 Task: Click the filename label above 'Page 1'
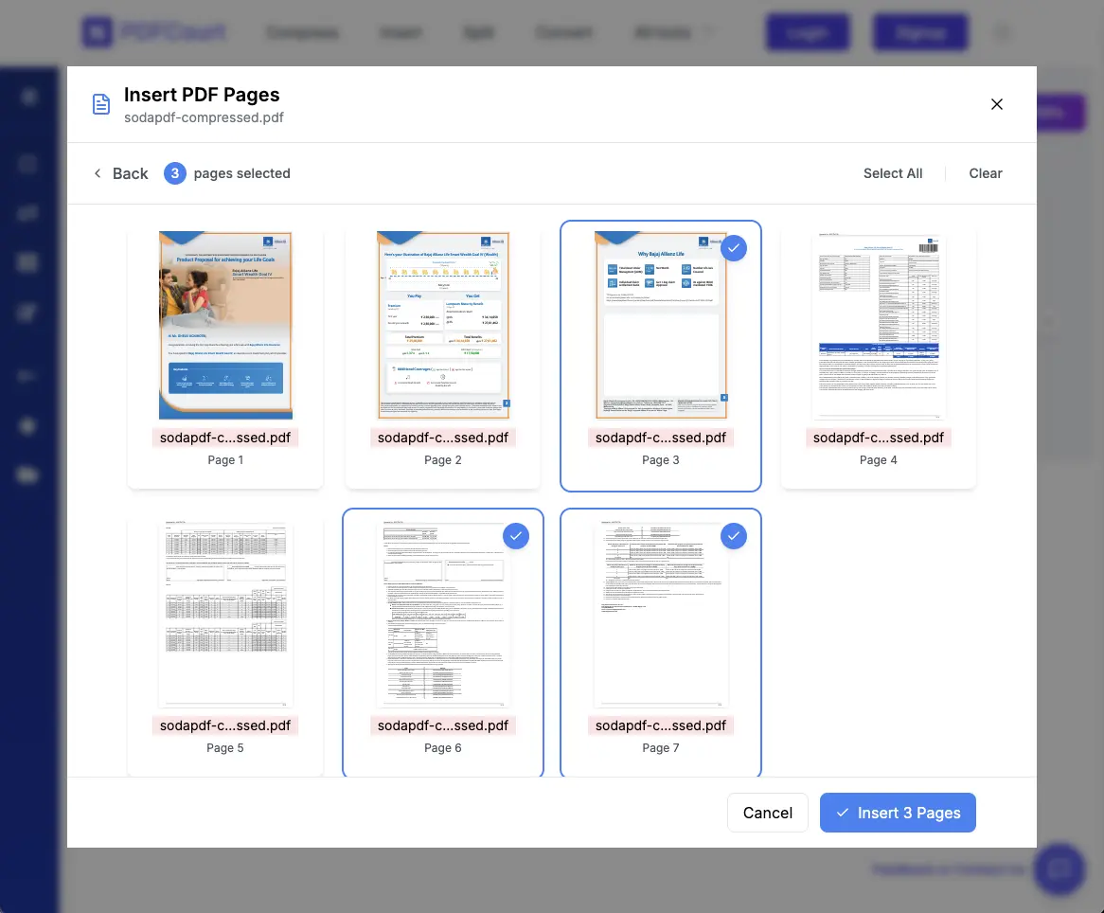click(225, 438)
